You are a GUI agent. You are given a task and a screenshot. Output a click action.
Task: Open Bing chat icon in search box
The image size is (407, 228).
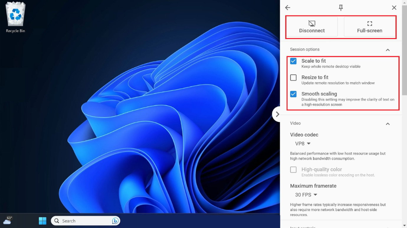coord(115,221)
